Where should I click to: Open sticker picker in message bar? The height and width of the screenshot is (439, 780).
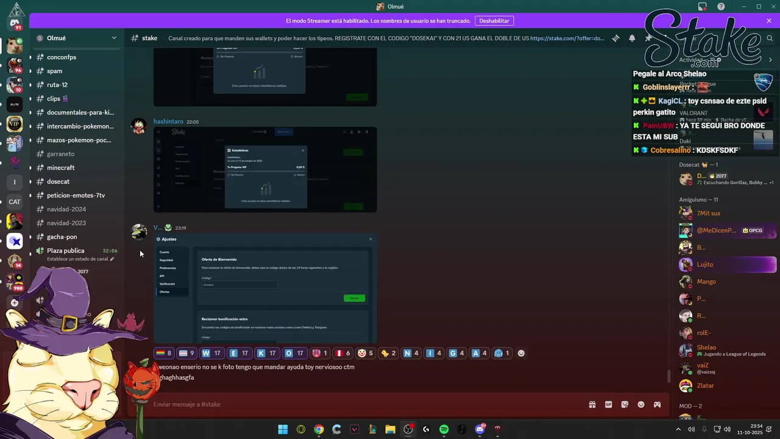point(625,404)
